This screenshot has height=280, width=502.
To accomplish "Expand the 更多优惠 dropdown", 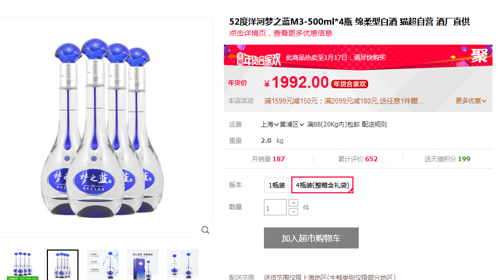I will (x=471, y=101).
